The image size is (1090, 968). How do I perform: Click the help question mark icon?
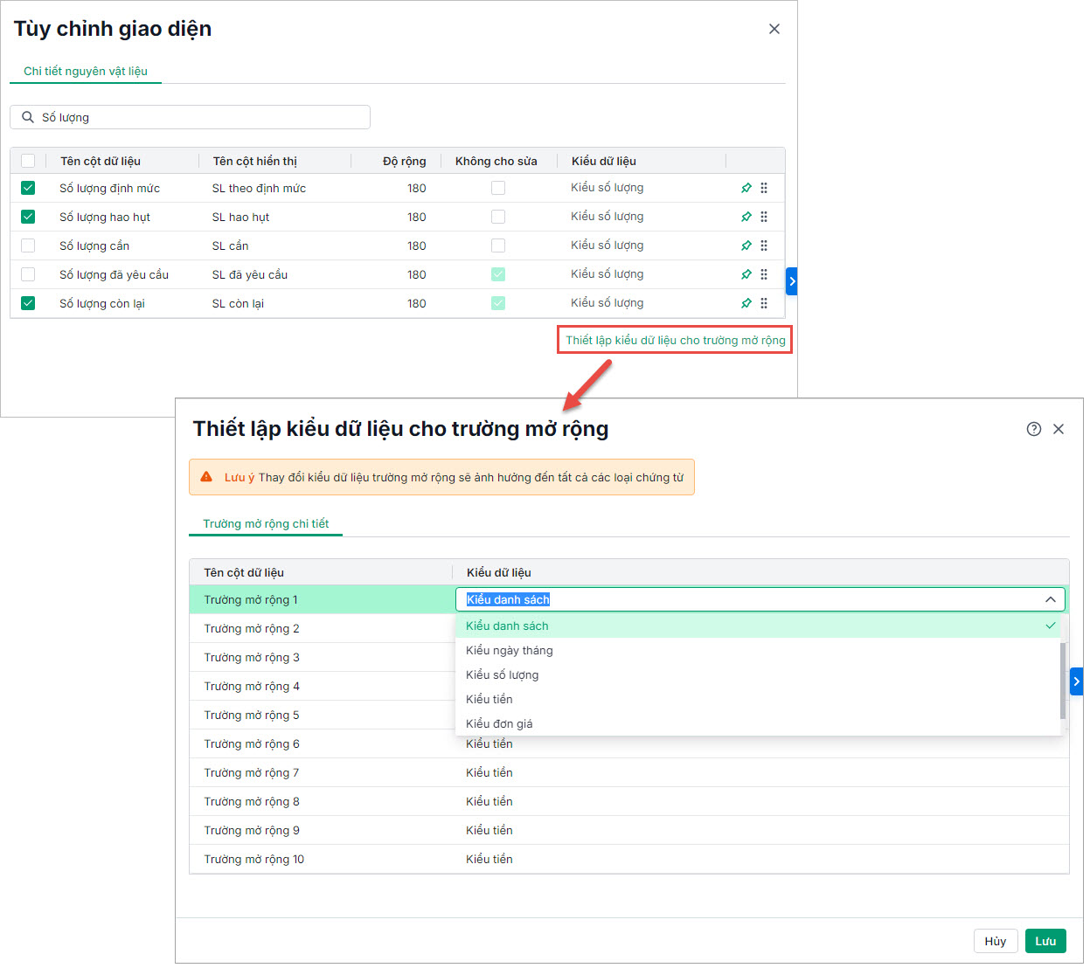[1034, 429]
